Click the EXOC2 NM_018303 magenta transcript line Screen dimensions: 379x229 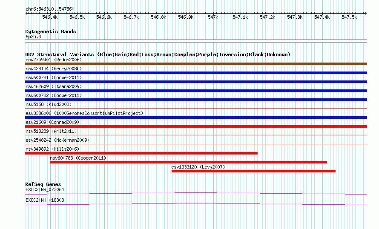tap(196, 204)
